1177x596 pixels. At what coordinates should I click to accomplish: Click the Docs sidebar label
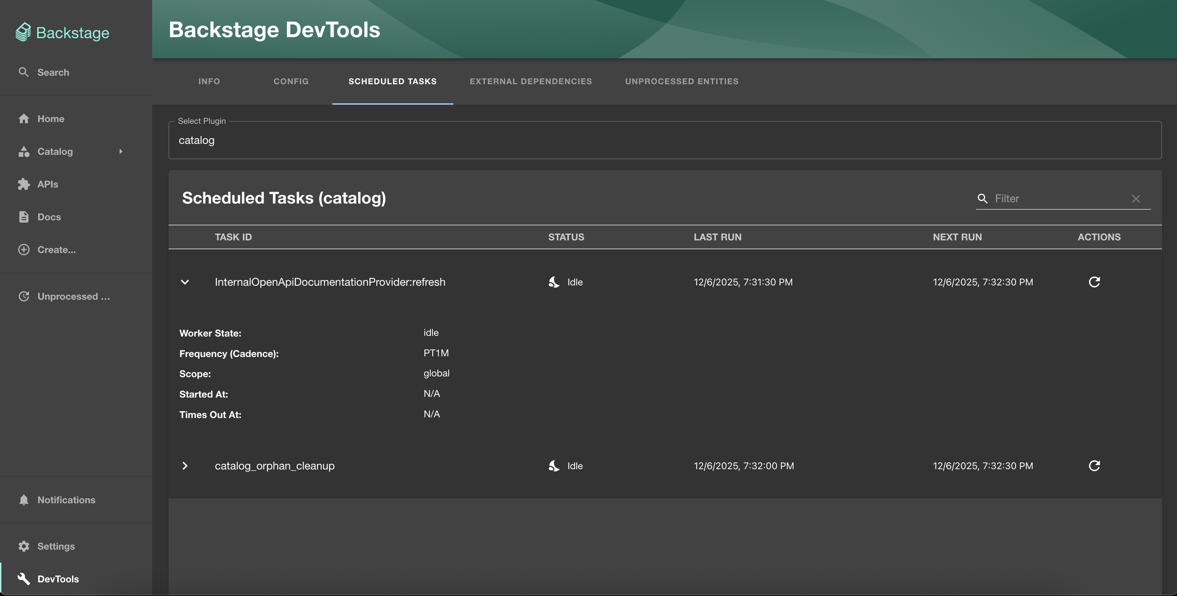pyautogui.click(x=49, y=217)
